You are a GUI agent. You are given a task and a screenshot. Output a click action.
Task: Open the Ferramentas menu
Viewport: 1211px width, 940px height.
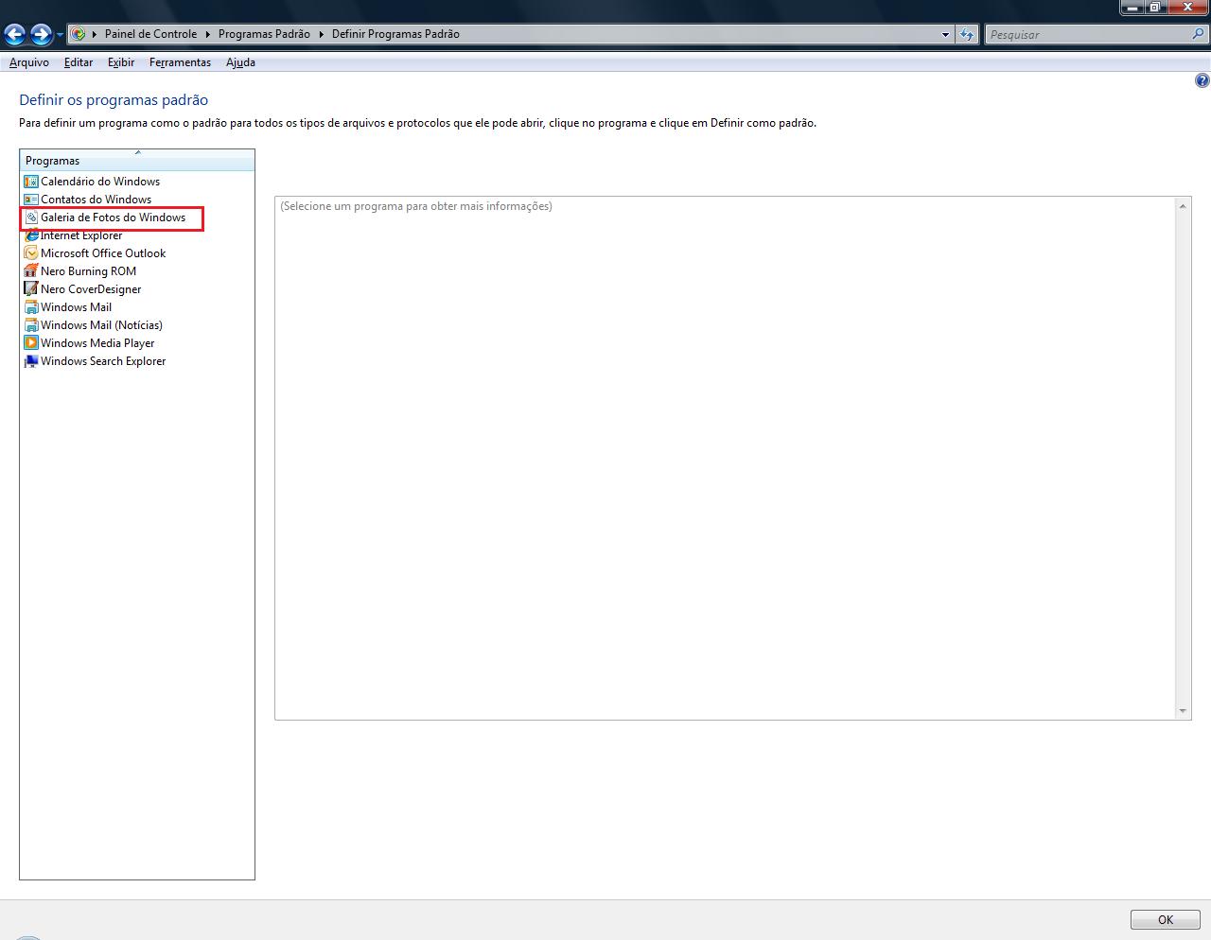point(180,62)
